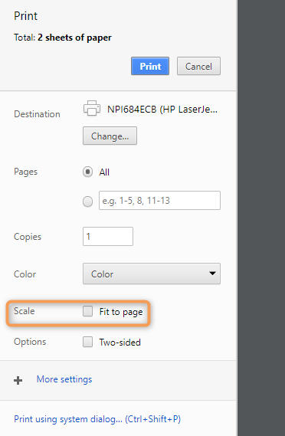Select the custom page range radio button

click(87, 201)
